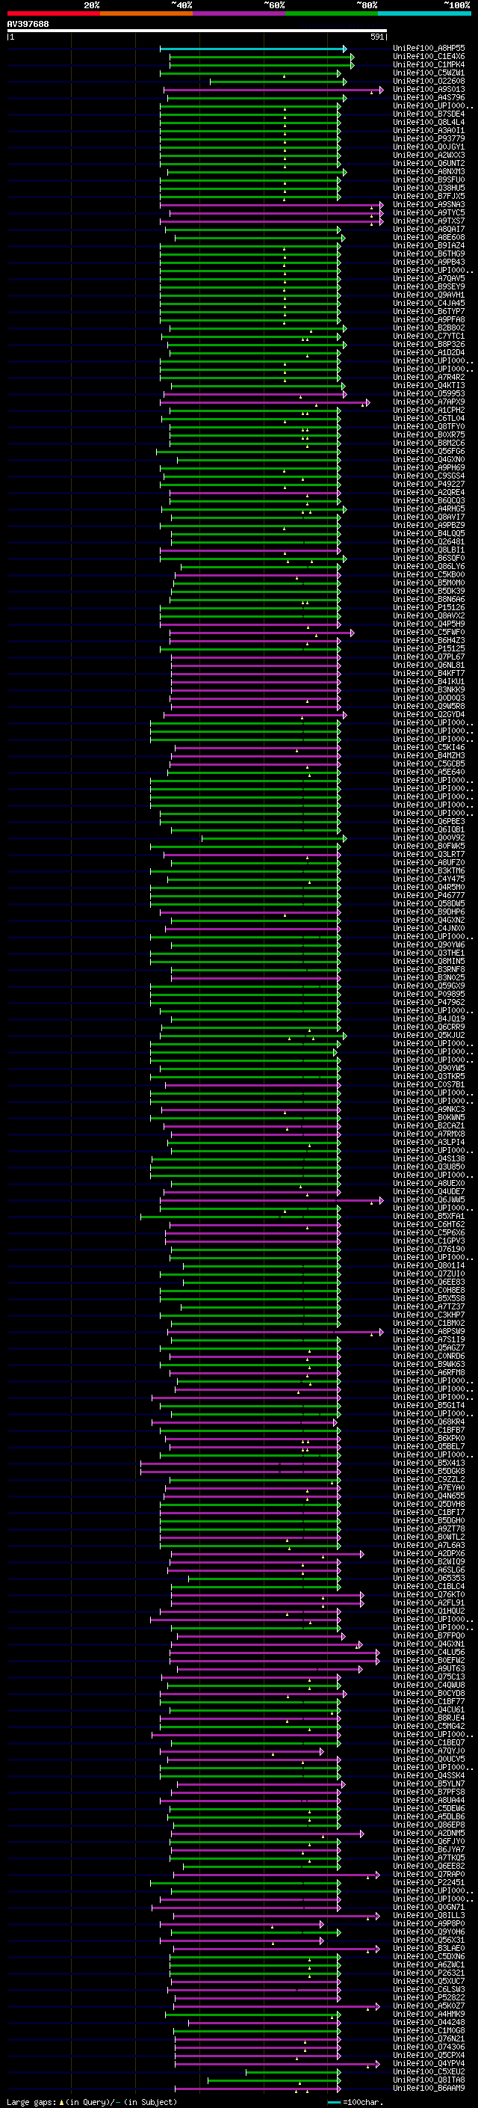The width and height of the screenshot is (478, 2108).
Task: Click the cyan segment of the identity legend
Action: (x=424, y=13)
